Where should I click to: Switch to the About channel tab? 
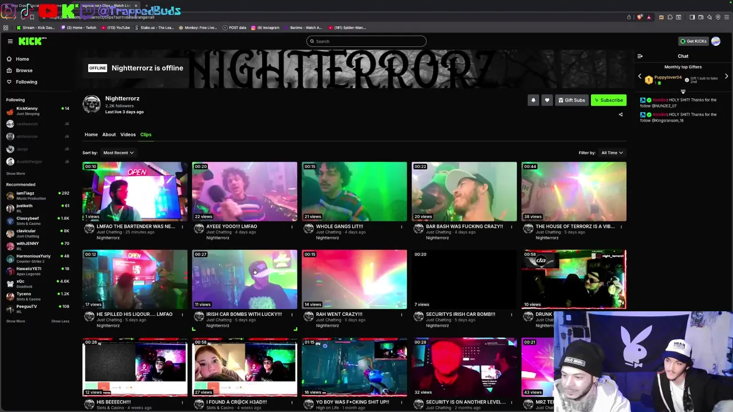(109, 134)
